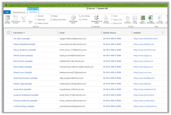Click Add Existing Contact icon
This screenshot has height=115, width=171.
tap(15, 18)
